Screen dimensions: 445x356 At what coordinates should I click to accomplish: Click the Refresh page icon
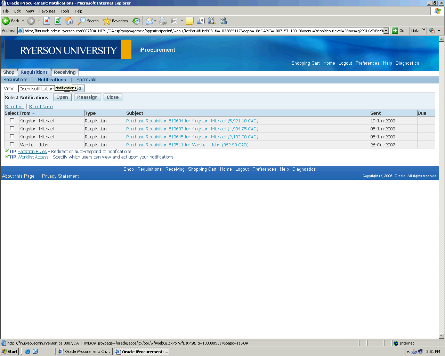click(x=58, y=21)
